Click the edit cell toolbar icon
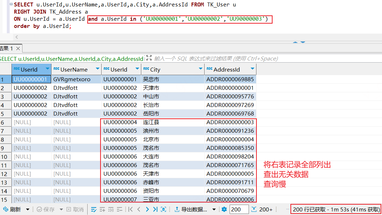 coord(94,209)
